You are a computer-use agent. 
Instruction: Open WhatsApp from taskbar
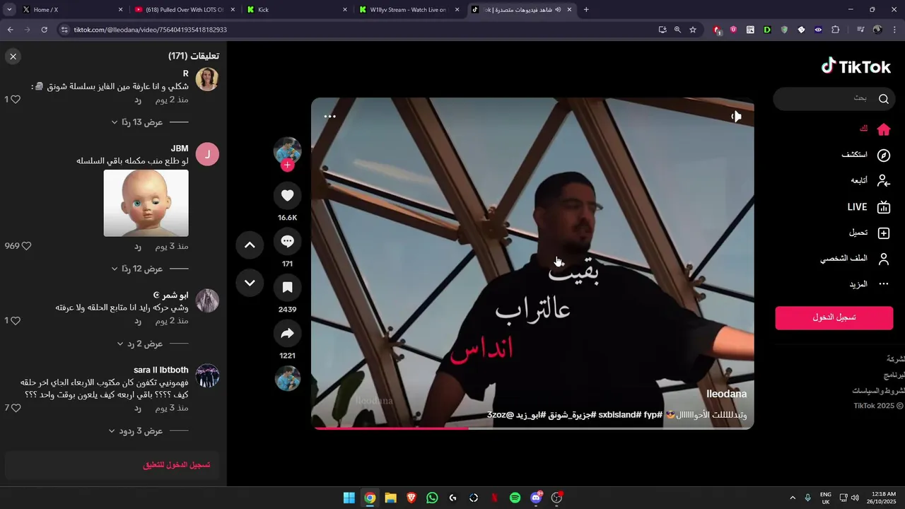tap(432, 498)
